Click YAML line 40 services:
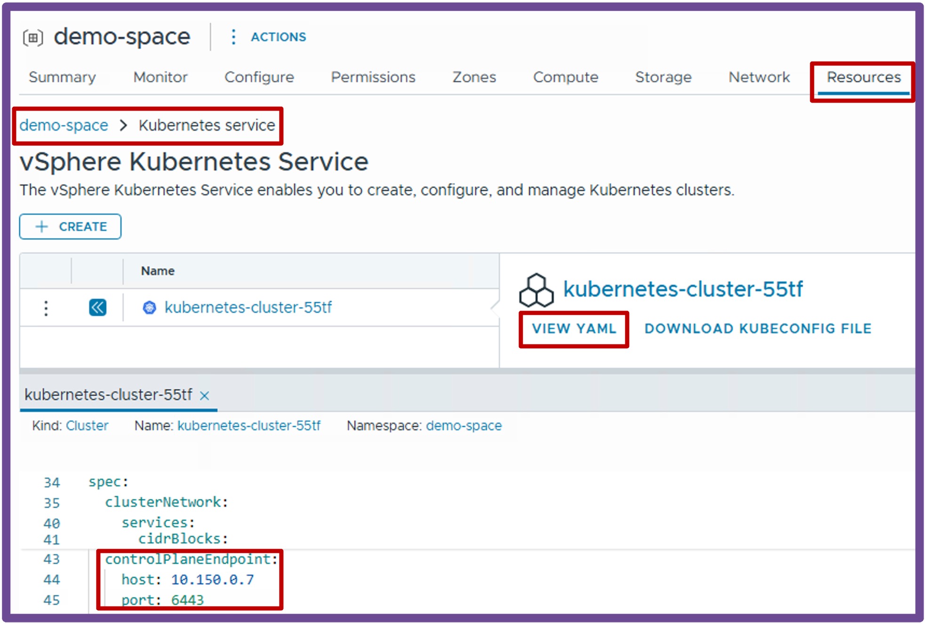925x623 pixels. coord(158,522)
